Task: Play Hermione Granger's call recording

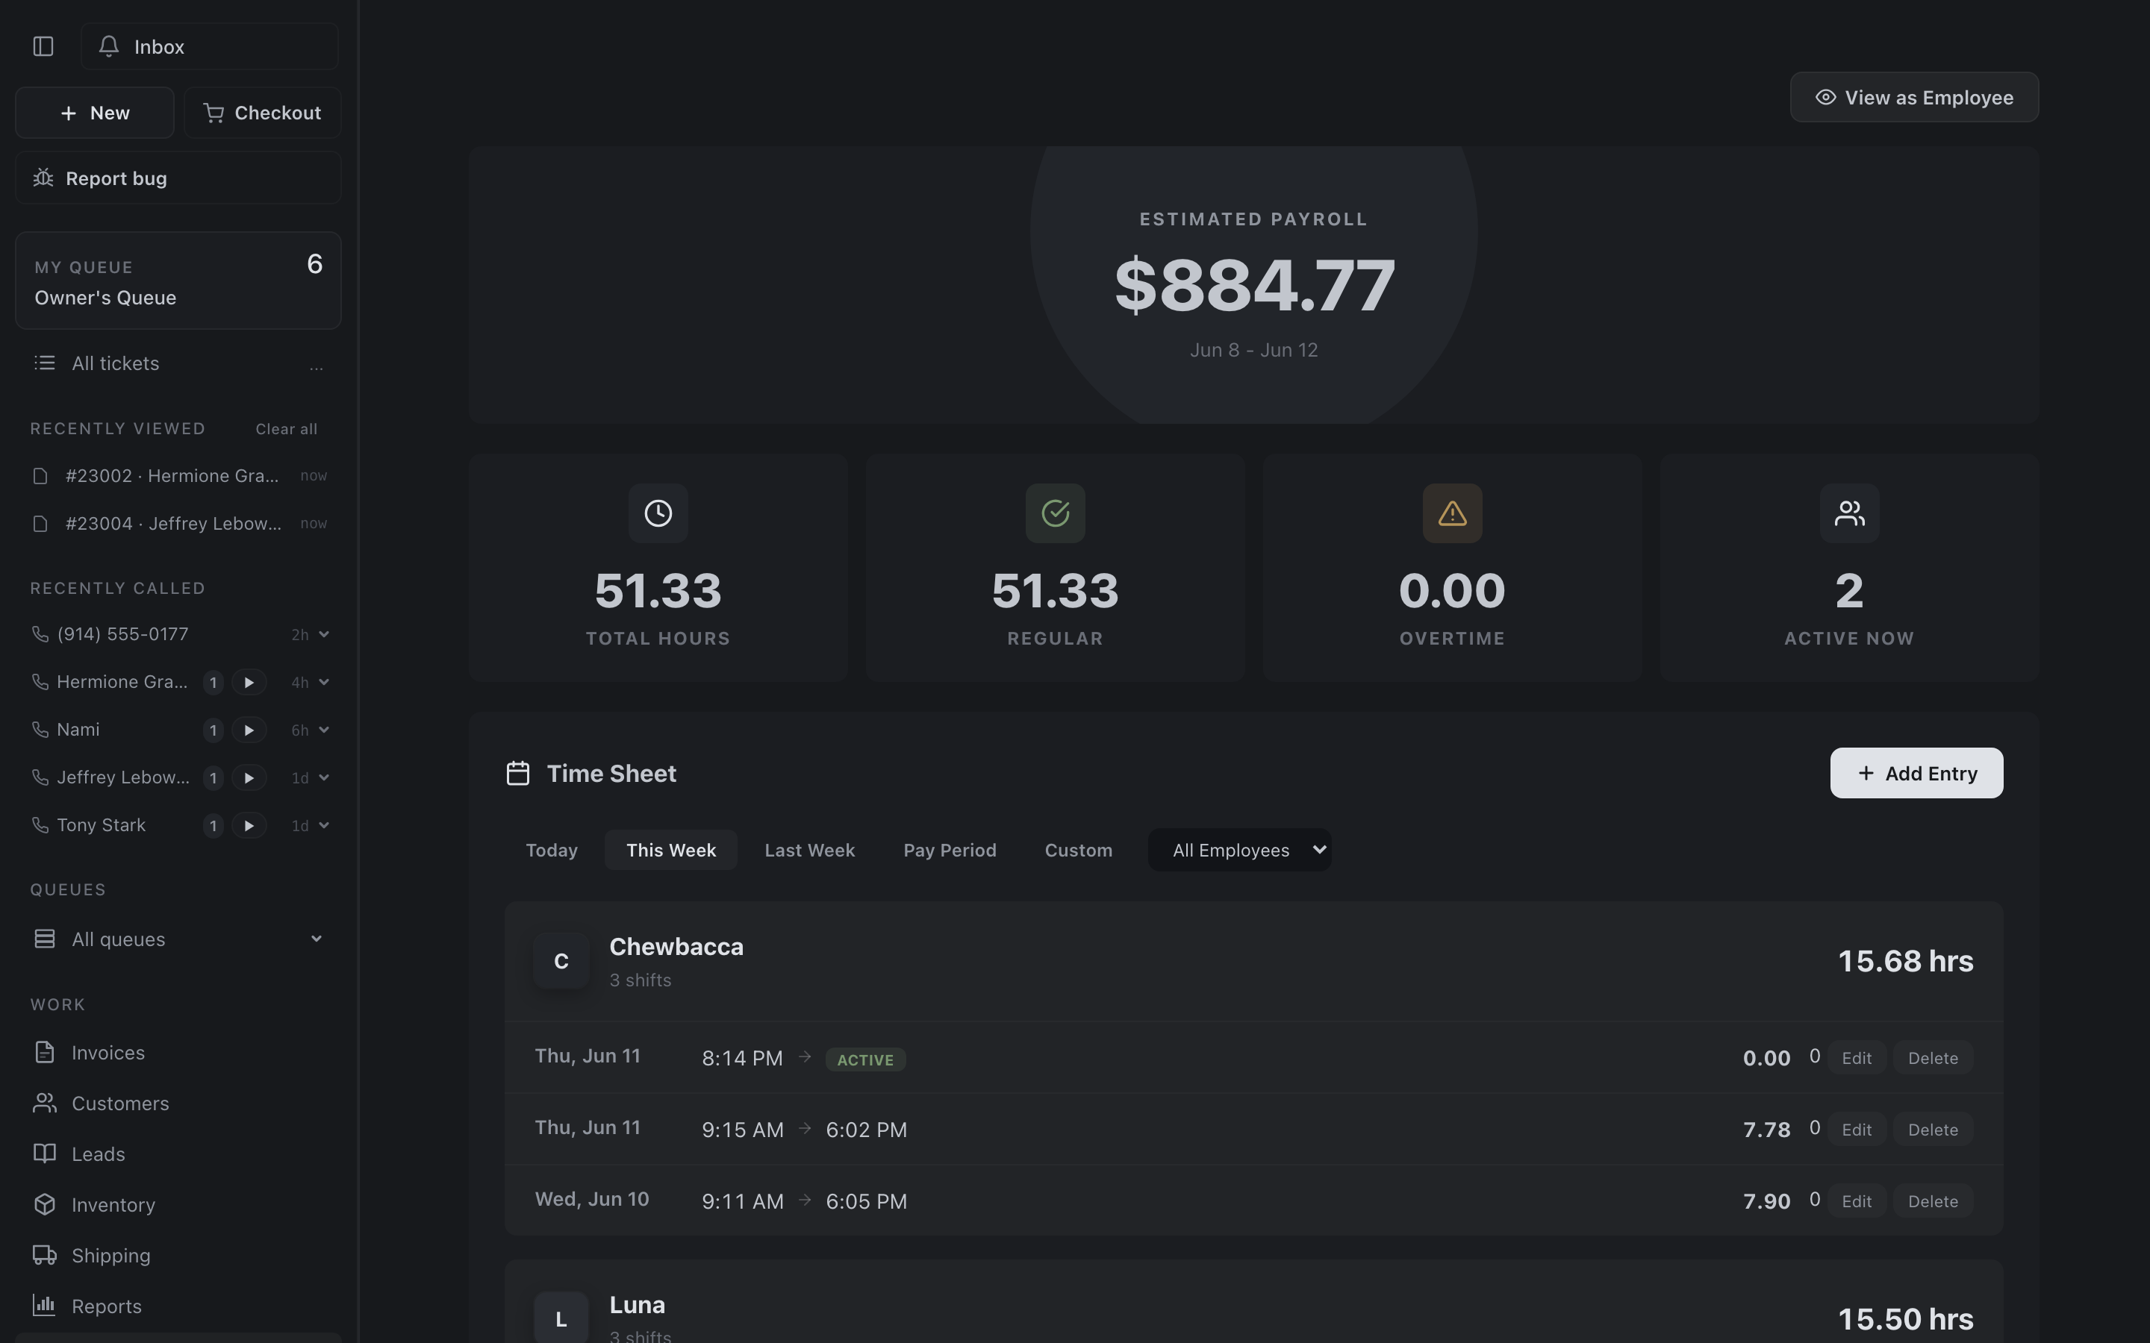Action: click(249, 682)
